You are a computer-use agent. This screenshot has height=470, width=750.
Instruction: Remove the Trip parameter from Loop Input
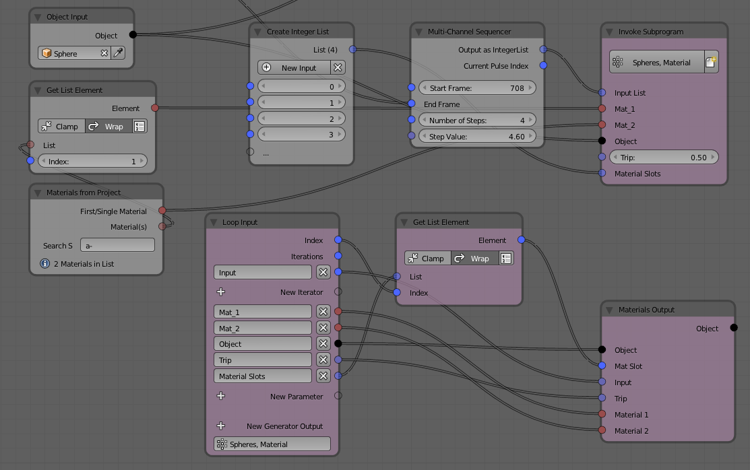[323, 360]
